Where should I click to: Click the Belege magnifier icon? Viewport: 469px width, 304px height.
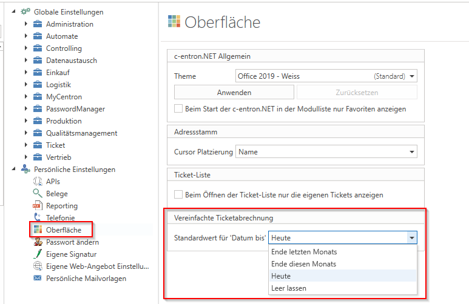pos(37,194)
